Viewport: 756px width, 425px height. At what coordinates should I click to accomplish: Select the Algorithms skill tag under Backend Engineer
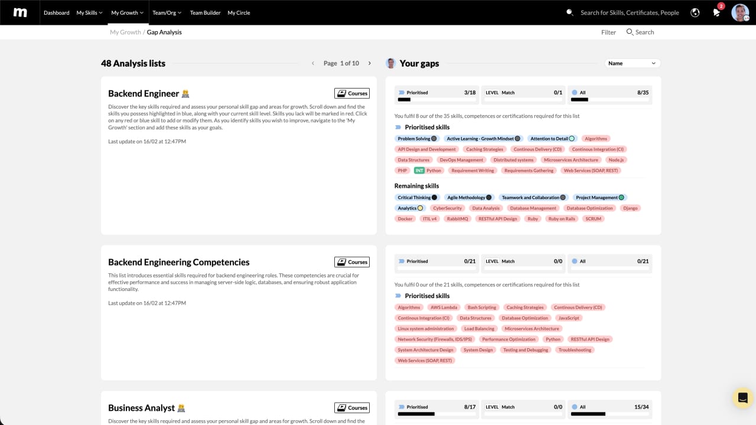click(x=596, y=139)
